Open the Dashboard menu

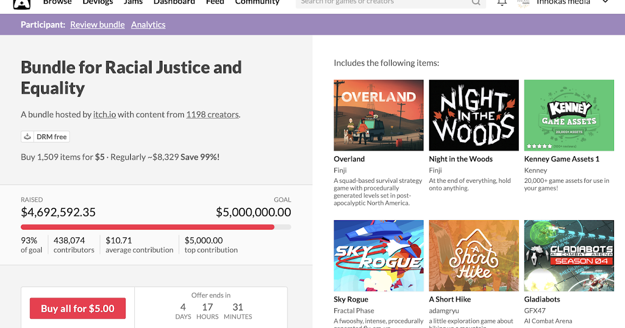pyautogui.click(x=174, y=2)
